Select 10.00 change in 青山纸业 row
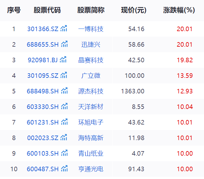 pos(185,153)
